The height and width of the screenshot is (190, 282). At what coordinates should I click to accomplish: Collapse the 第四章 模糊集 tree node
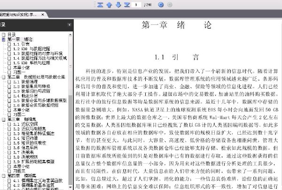point(3,176)
